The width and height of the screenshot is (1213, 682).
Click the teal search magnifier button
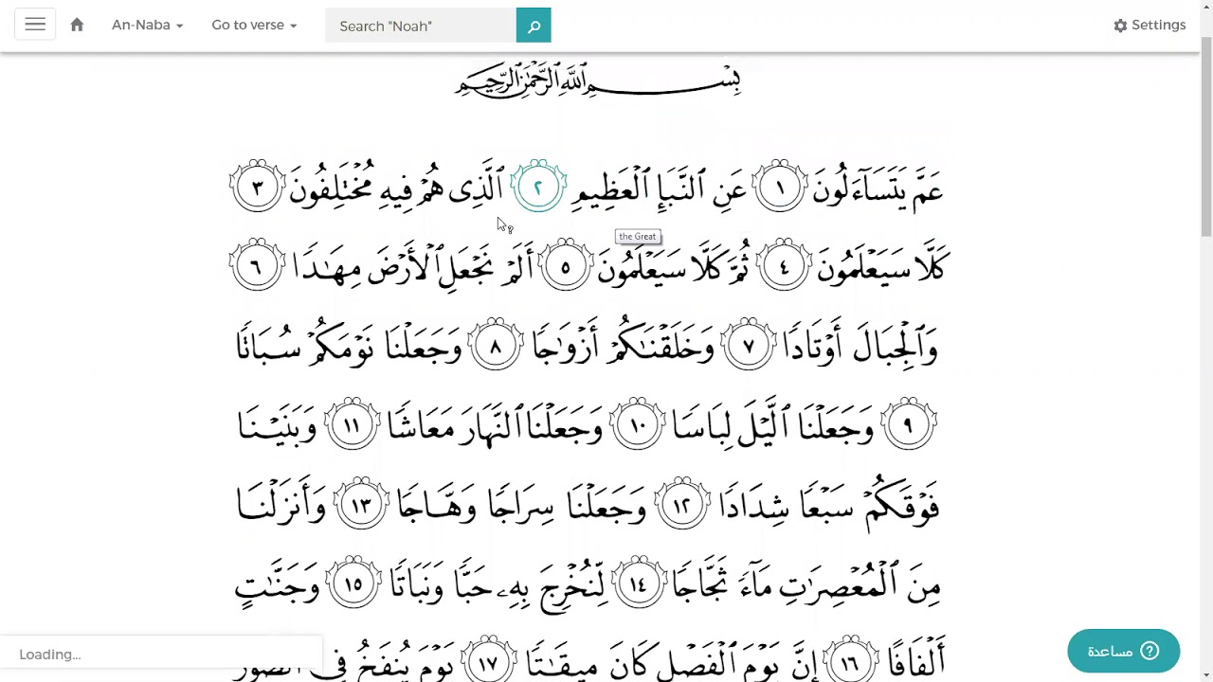point(534,26)
